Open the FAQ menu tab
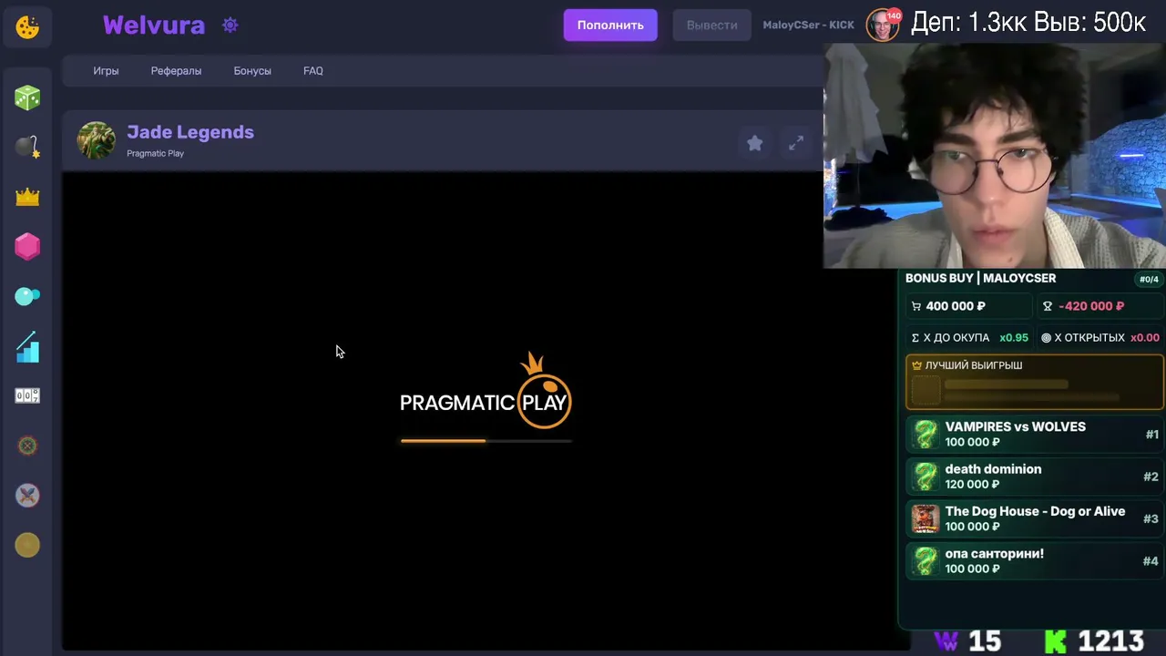The width and height of the screenshot is (1166, 656). tap(313, 71)
